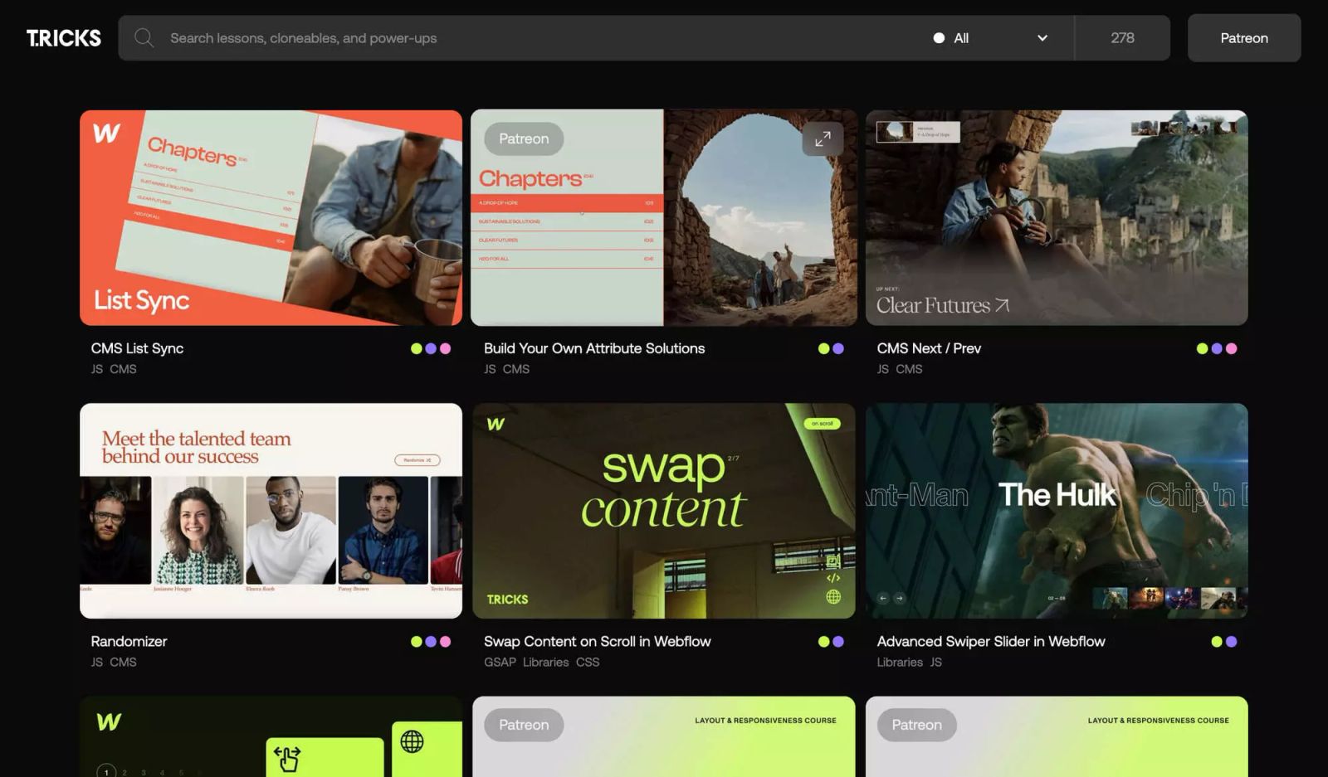The width and height of the screenshot is (1328, 777).
Task: Click the purple dot beside Randomizer
Action: click(431, 642)
